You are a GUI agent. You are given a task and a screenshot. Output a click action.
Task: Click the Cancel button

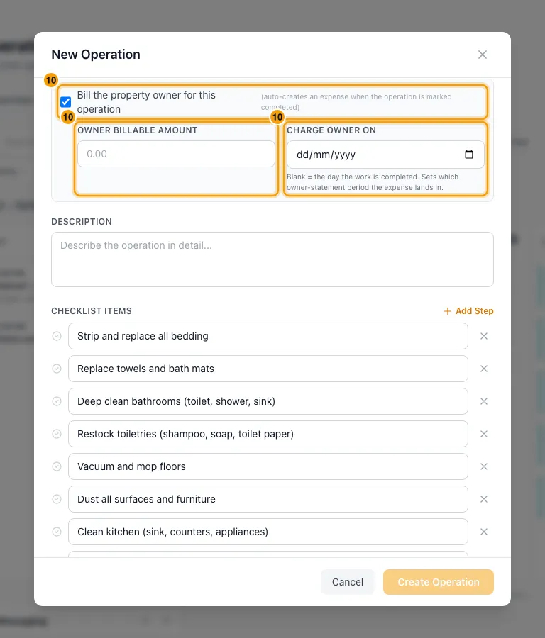[348, 582]
